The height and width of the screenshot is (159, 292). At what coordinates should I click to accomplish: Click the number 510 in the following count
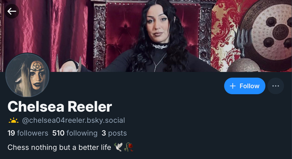[x=58, y=133]
